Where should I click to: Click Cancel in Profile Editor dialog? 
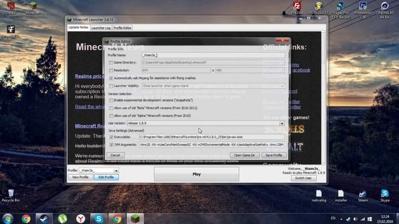115,155
